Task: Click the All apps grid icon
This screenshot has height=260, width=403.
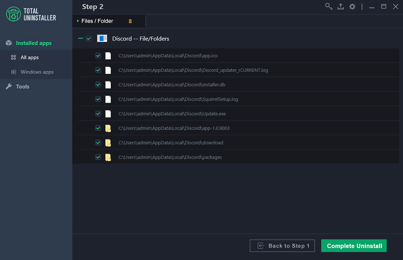Action: click(x=14, y=57)
